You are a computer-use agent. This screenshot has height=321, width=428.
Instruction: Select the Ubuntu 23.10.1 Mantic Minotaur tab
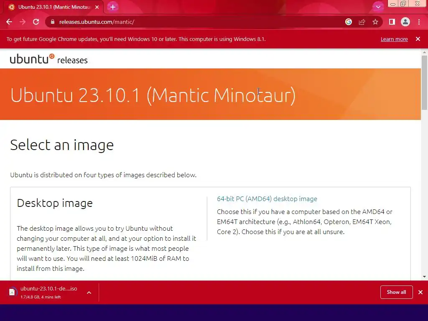point(53,7)
